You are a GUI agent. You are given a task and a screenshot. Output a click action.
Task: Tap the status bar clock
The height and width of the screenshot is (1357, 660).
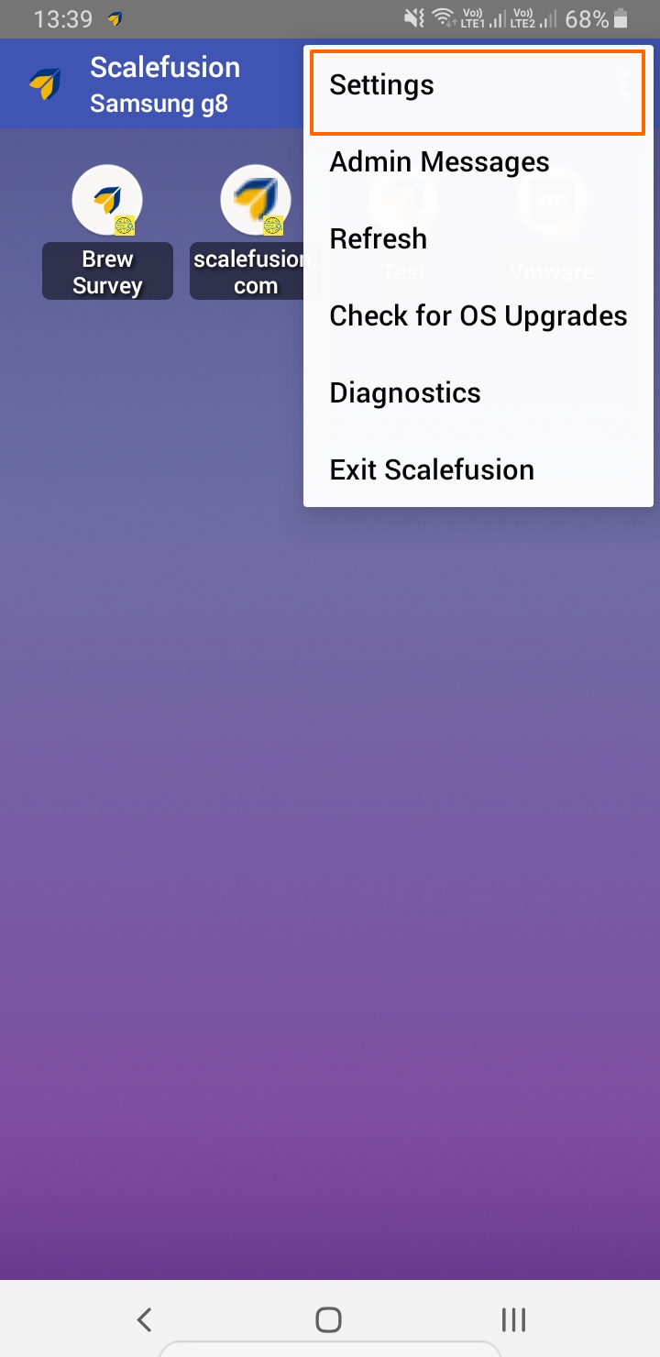click(63, 19)
